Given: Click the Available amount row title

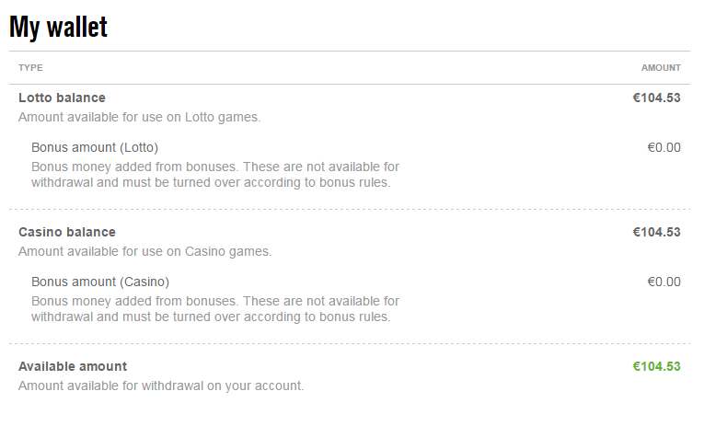Looking at the screenshot, I should [73, 366].
